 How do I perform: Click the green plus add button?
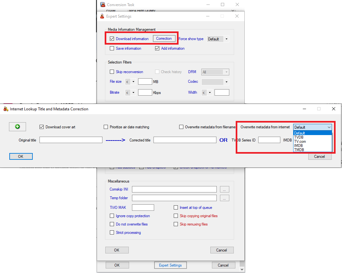(17, 127)
